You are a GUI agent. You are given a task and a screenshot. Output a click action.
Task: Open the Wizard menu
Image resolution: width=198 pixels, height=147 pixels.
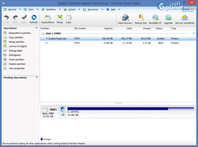[x=72, y=9]
